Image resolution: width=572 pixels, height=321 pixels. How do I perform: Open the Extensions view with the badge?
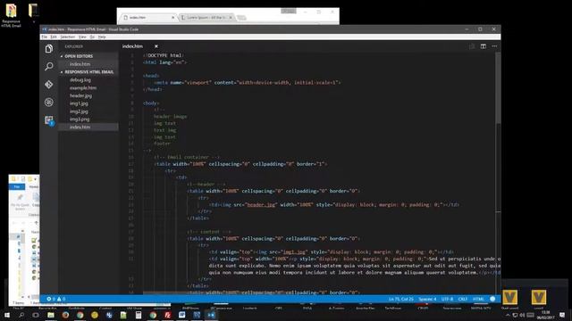(49, 120)
